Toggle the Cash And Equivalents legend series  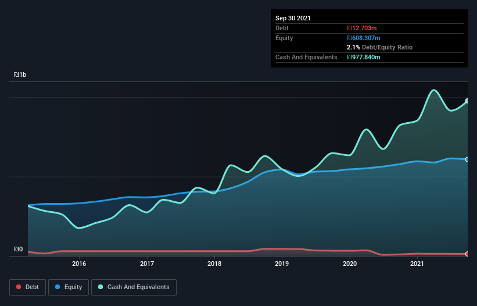(x=134, y=287)
